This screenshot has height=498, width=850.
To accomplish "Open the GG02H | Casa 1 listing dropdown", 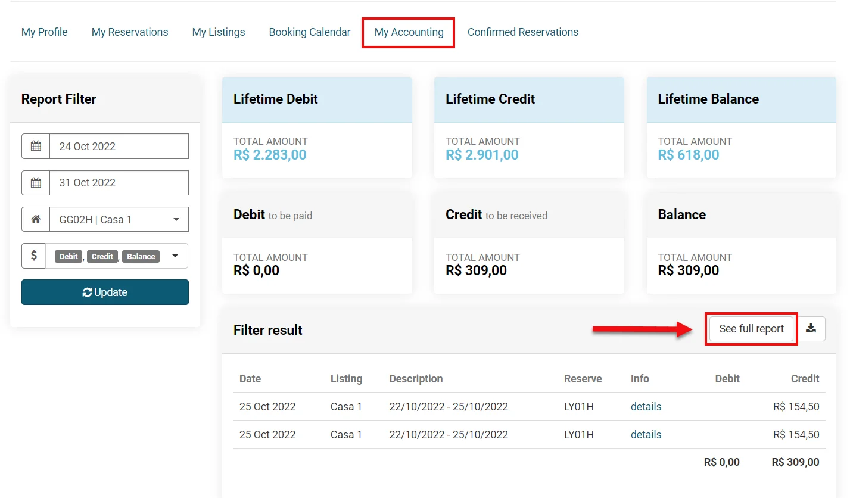I will click(119, 220).
